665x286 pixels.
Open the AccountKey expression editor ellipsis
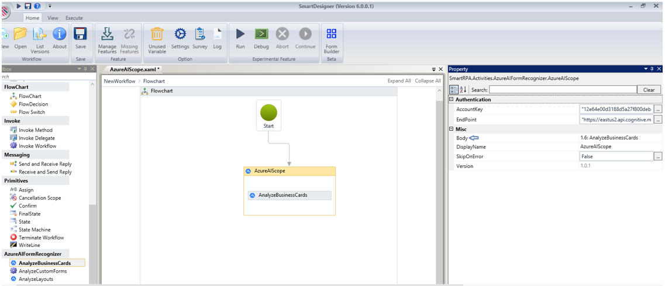click(x=658, y=109)
